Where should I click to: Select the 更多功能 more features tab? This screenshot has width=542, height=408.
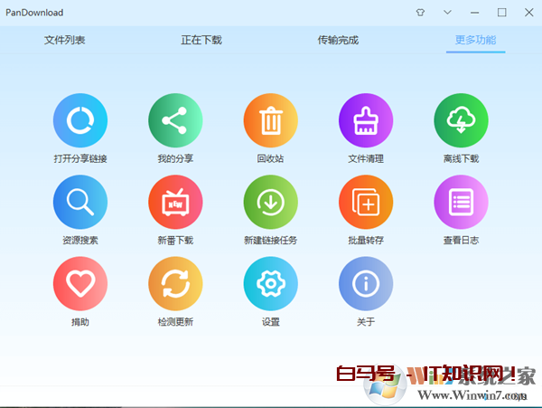coord(475,41)
